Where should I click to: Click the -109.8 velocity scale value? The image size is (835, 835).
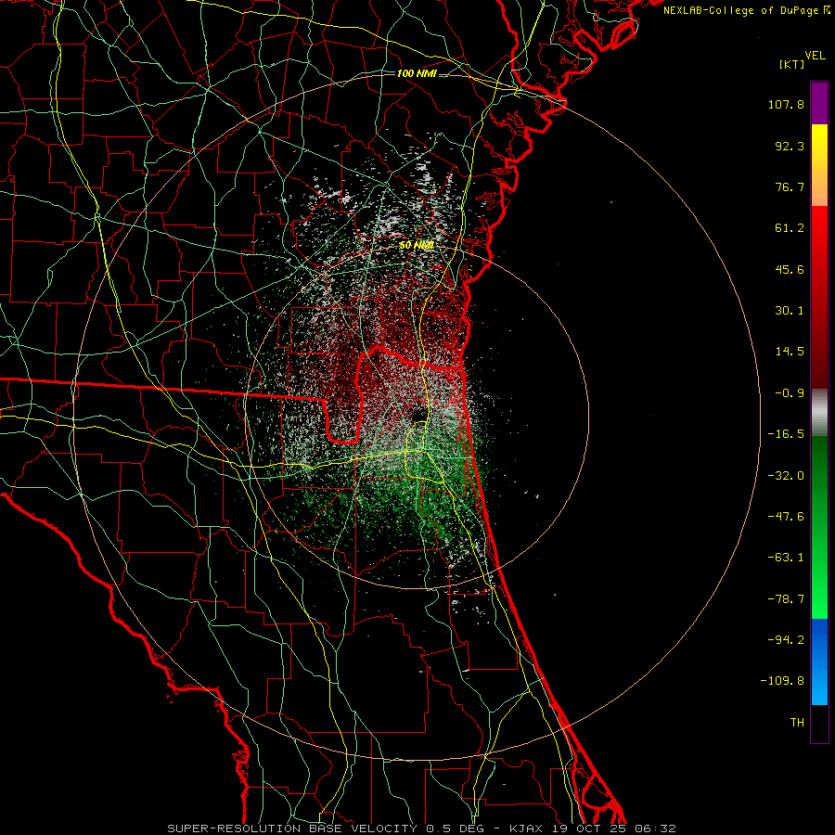click(782, 681)
